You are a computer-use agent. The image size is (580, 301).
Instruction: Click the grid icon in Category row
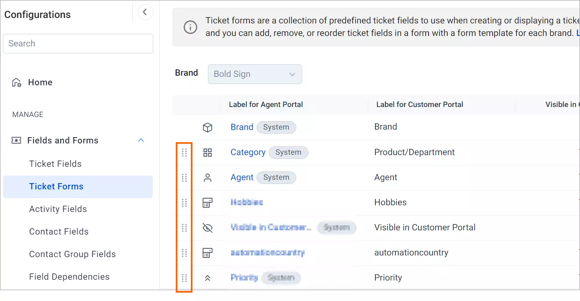coord(208,153)
